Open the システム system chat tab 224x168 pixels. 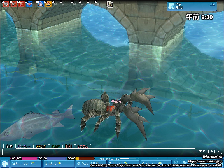click(83, 146)
